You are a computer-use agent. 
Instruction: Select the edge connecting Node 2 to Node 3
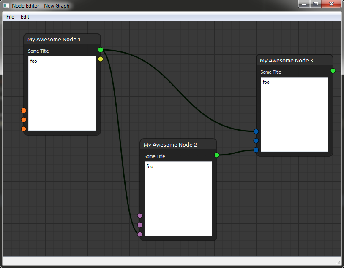coord(237,152)
